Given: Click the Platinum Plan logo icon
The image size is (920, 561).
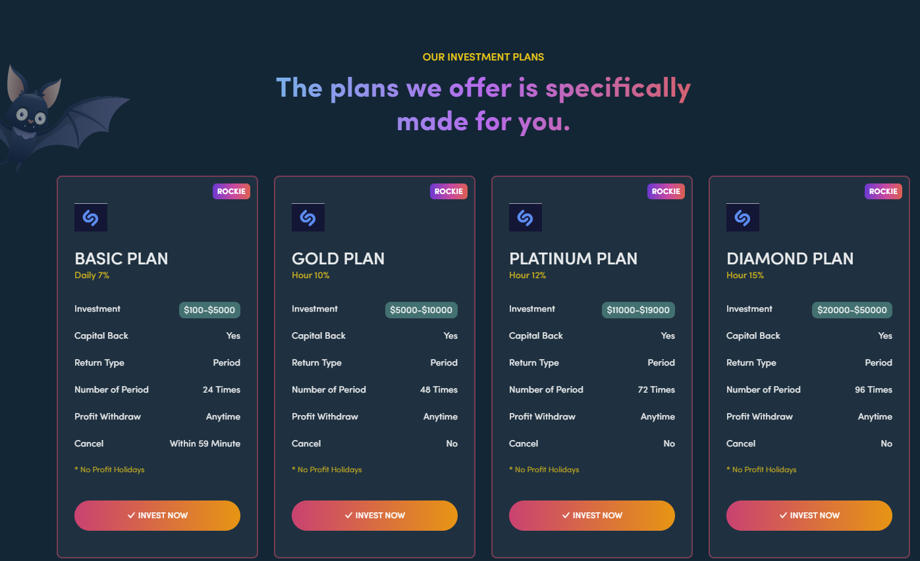Looking at the screenshot, I should 526,217.
